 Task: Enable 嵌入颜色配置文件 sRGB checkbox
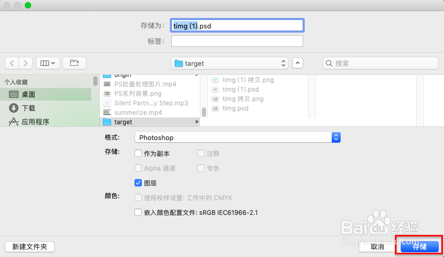click(x=138, y=212)
